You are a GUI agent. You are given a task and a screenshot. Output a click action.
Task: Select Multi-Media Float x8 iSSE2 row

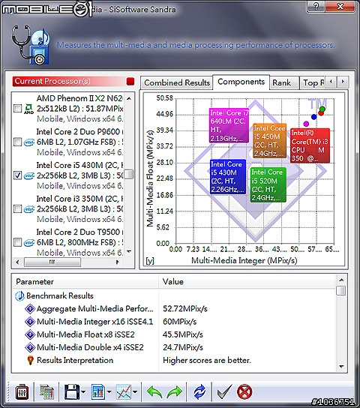[x=174, y=334]
